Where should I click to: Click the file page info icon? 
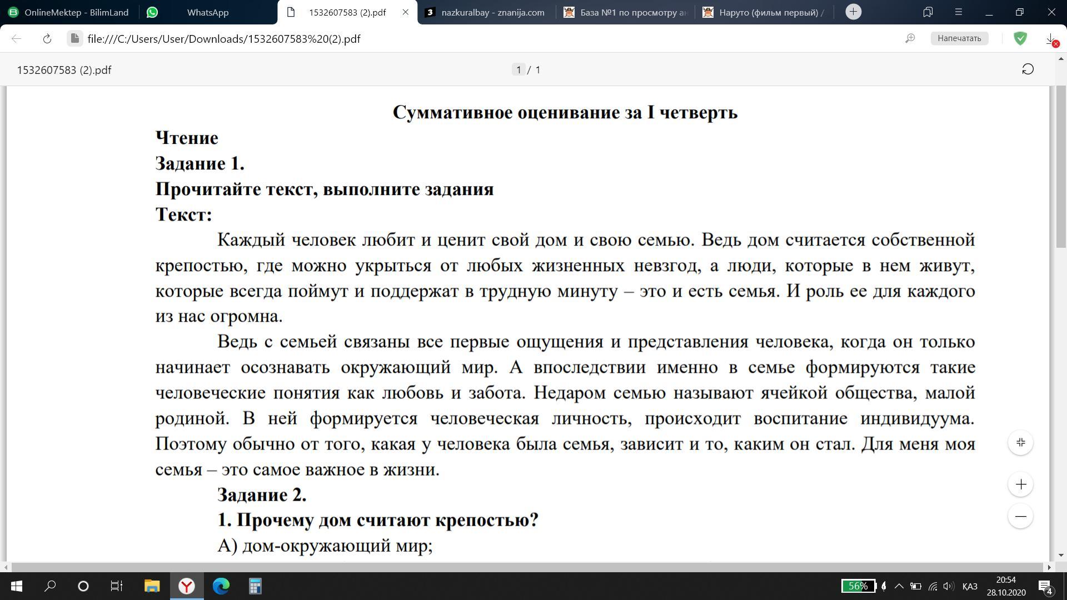pyautogui.click(x=74, y=38)
